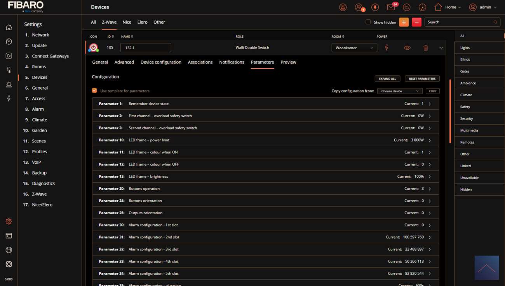Open the Woonkamer room dropdown
Screen dimensions: 505x286
point(354,48)
